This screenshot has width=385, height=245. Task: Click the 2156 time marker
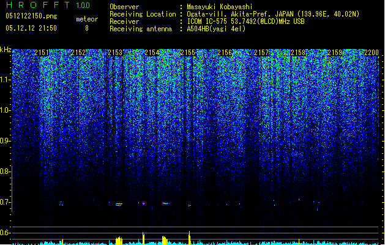pyautogui.click(x=225, y=53)
